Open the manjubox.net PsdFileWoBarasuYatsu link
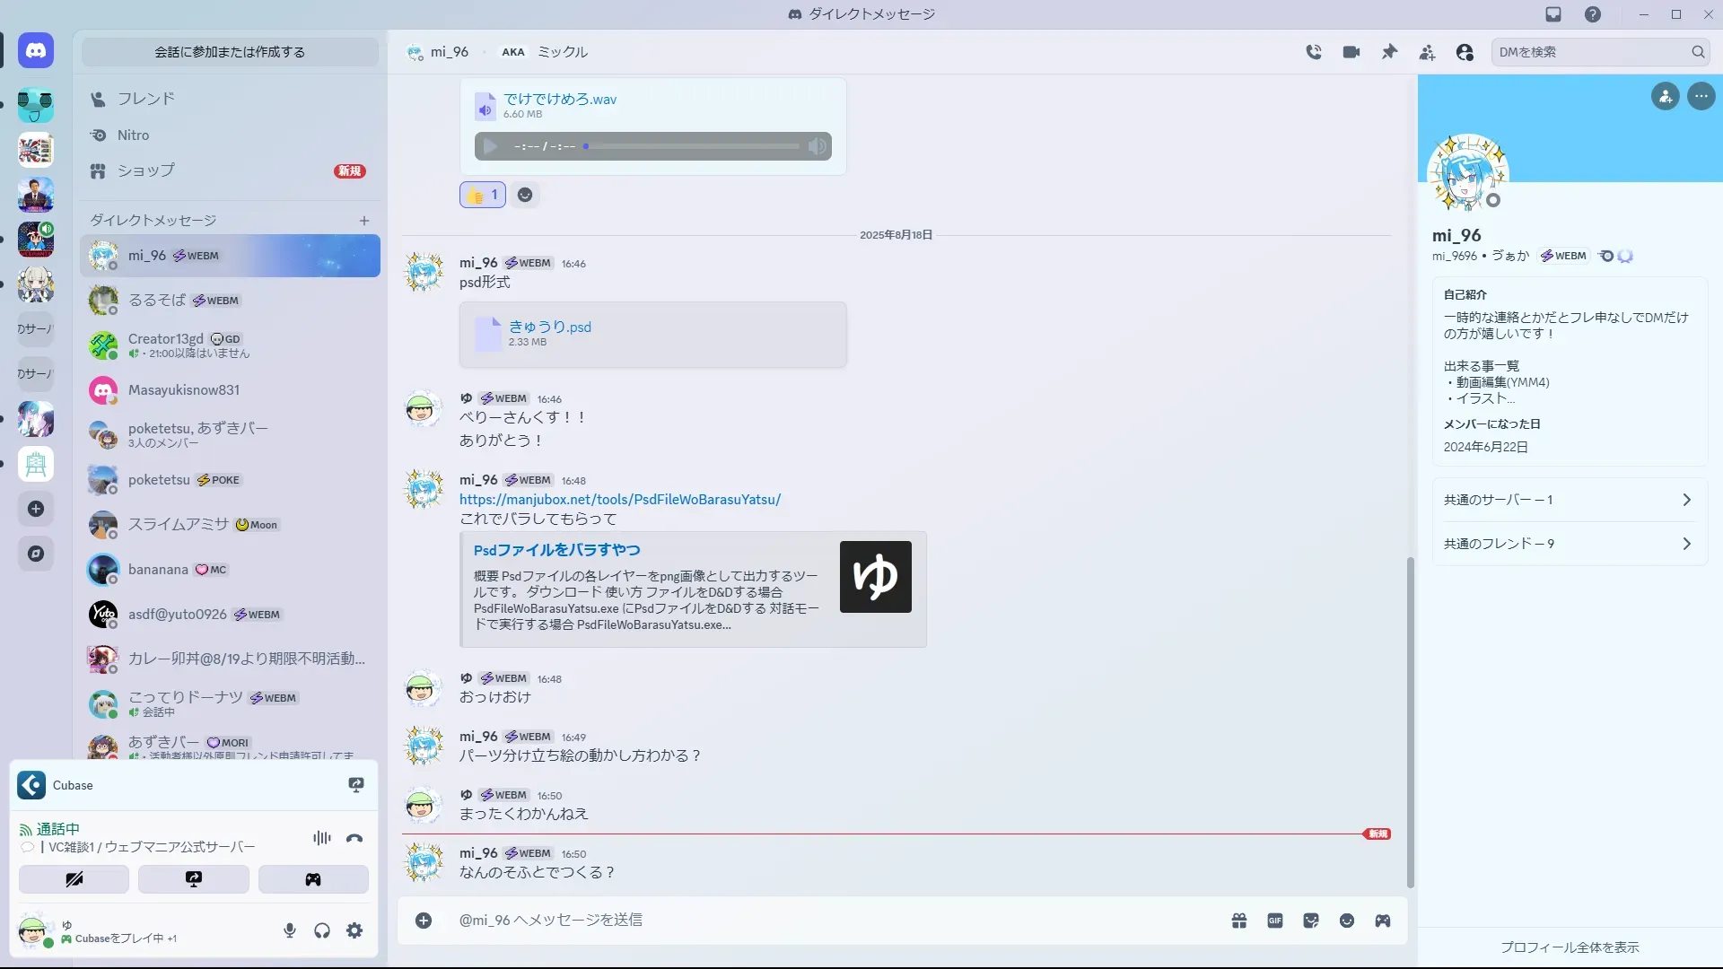 [x=619, y=500]
